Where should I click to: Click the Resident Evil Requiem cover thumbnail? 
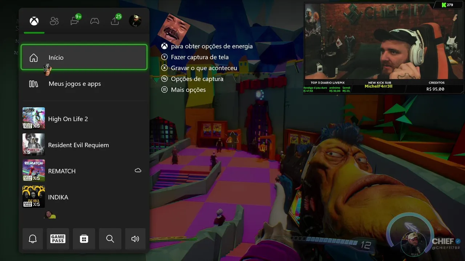pos(34,145)
